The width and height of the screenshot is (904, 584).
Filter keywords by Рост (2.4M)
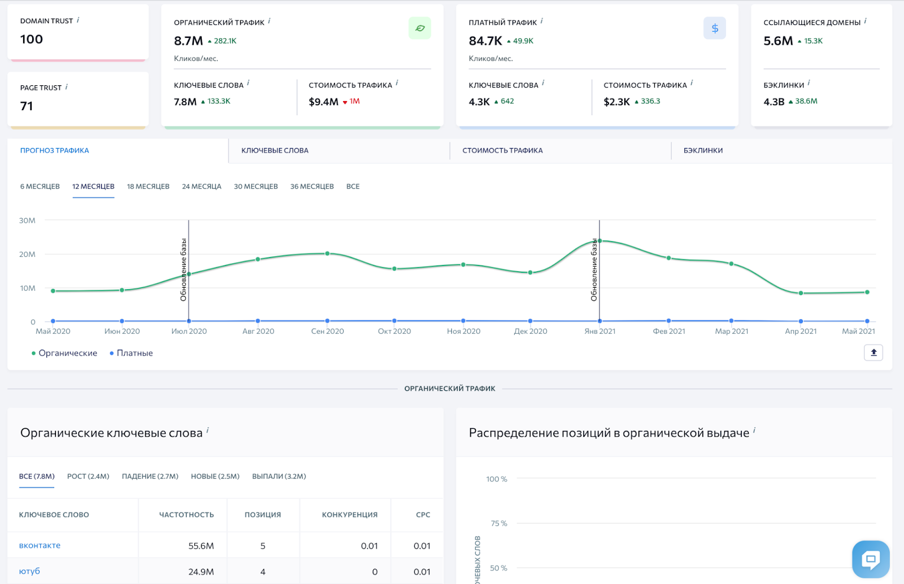coord(88,477)
